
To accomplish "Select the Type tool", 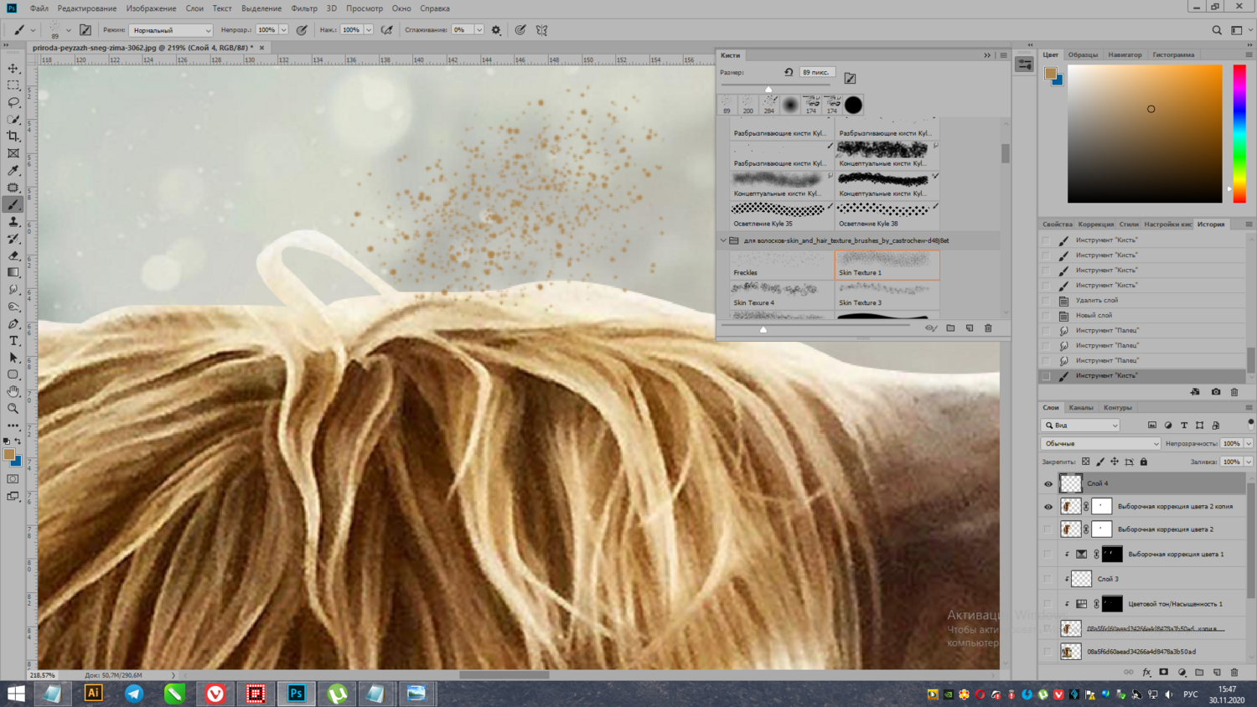I will (x=13, y=341).
